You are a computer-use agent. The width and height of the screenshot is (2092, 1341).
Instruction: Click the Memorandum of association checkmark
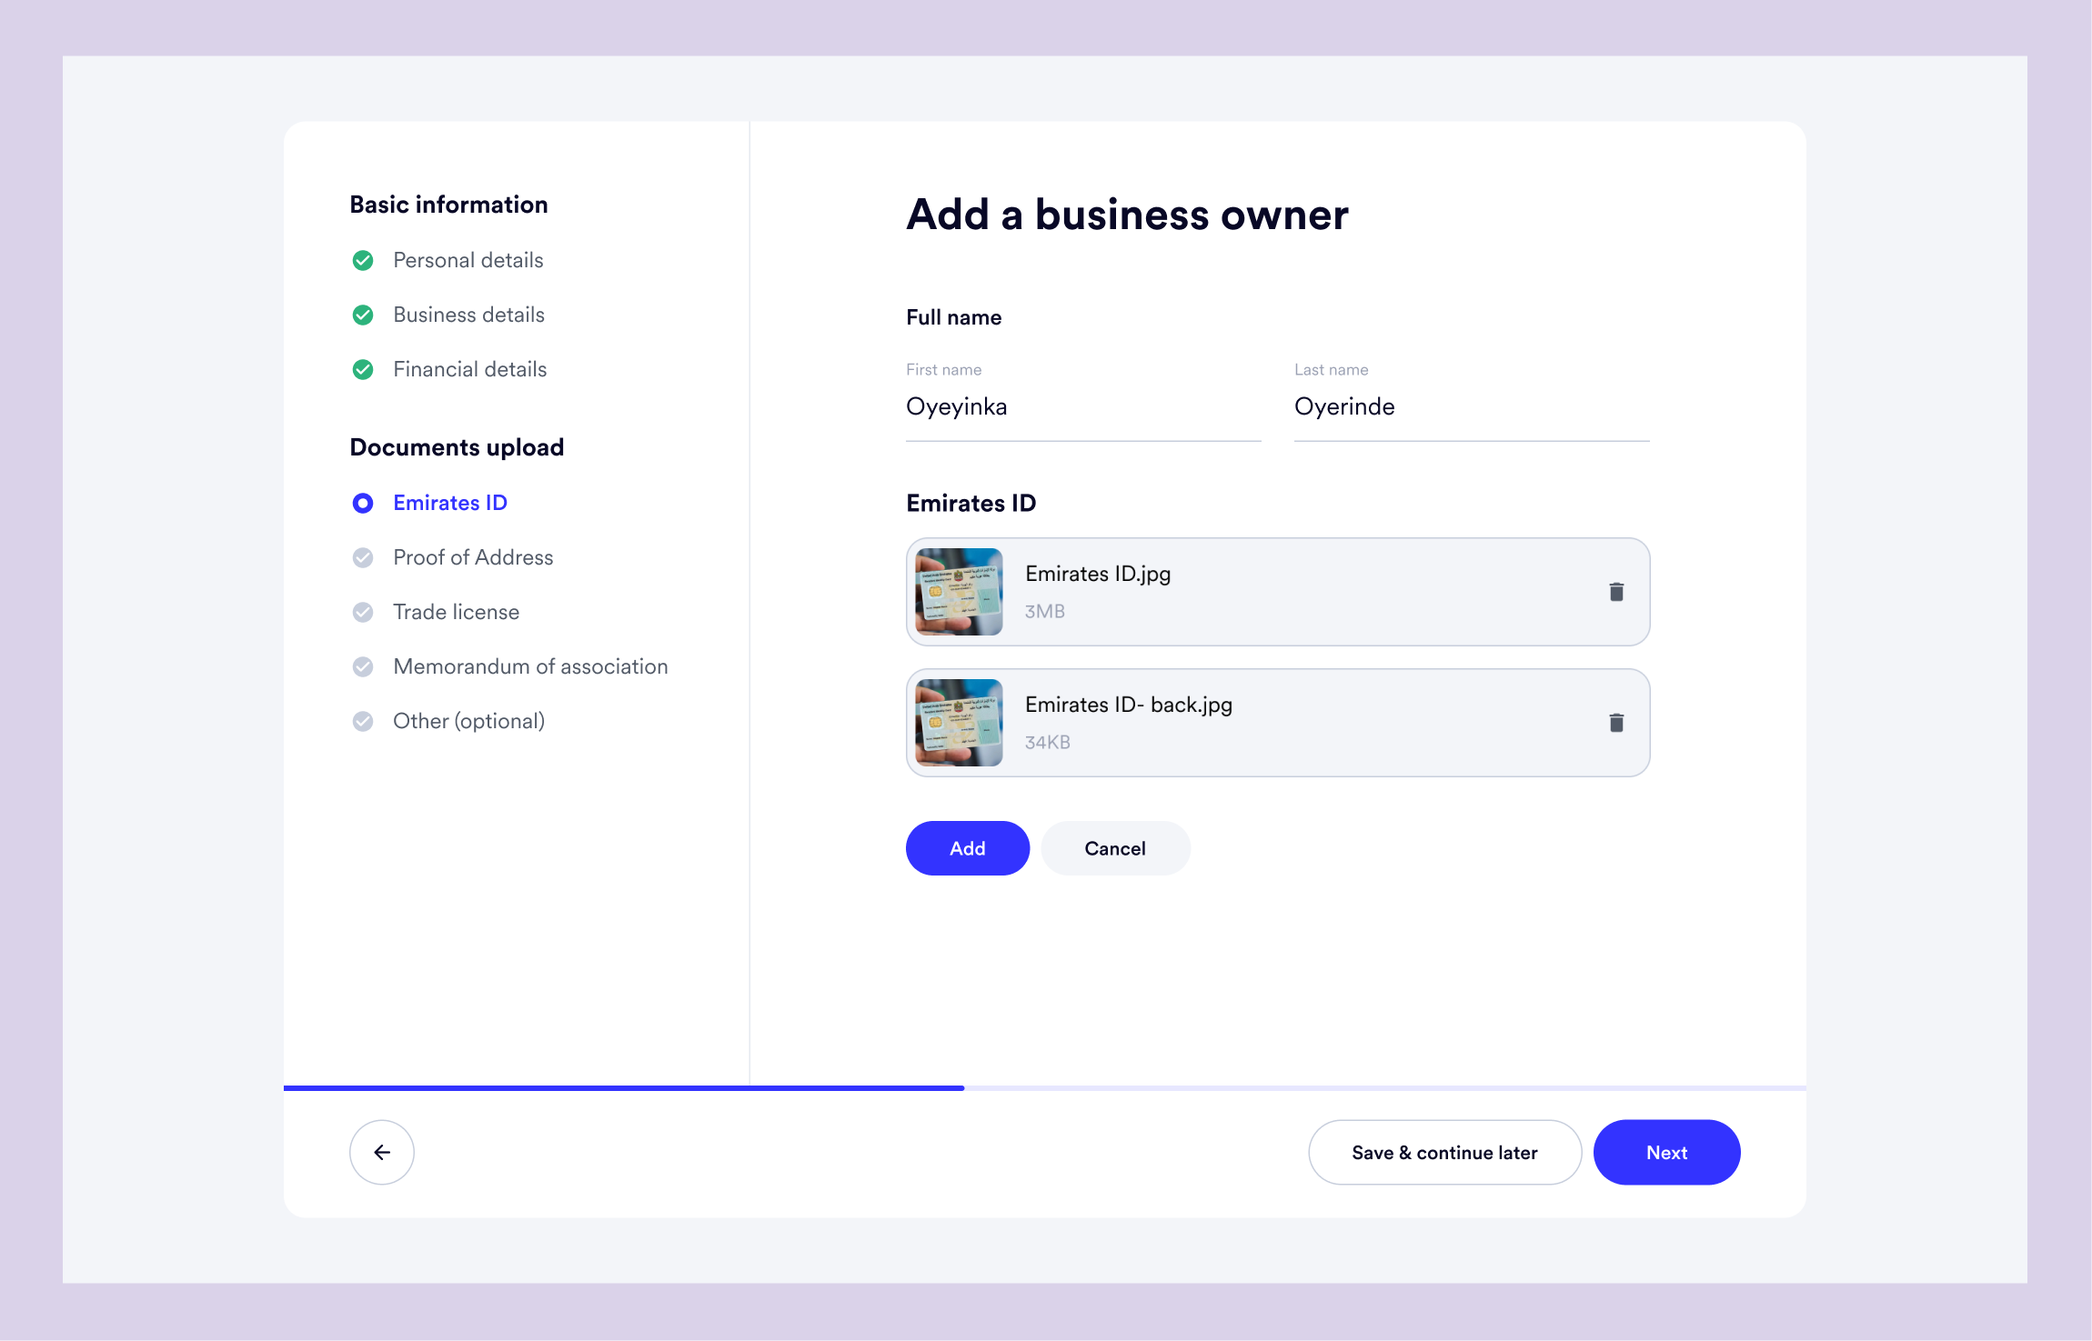363,667
